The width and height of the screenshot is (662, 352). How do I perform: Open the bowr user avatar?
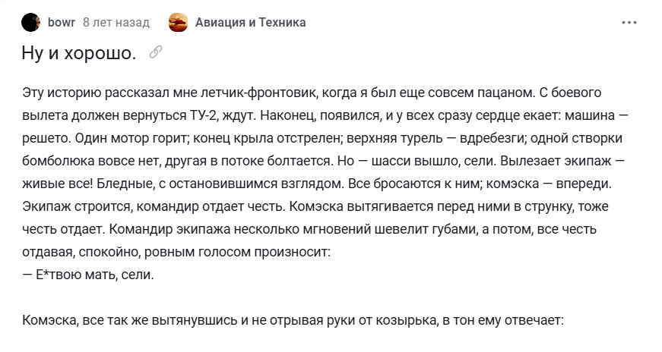point(31,22)
